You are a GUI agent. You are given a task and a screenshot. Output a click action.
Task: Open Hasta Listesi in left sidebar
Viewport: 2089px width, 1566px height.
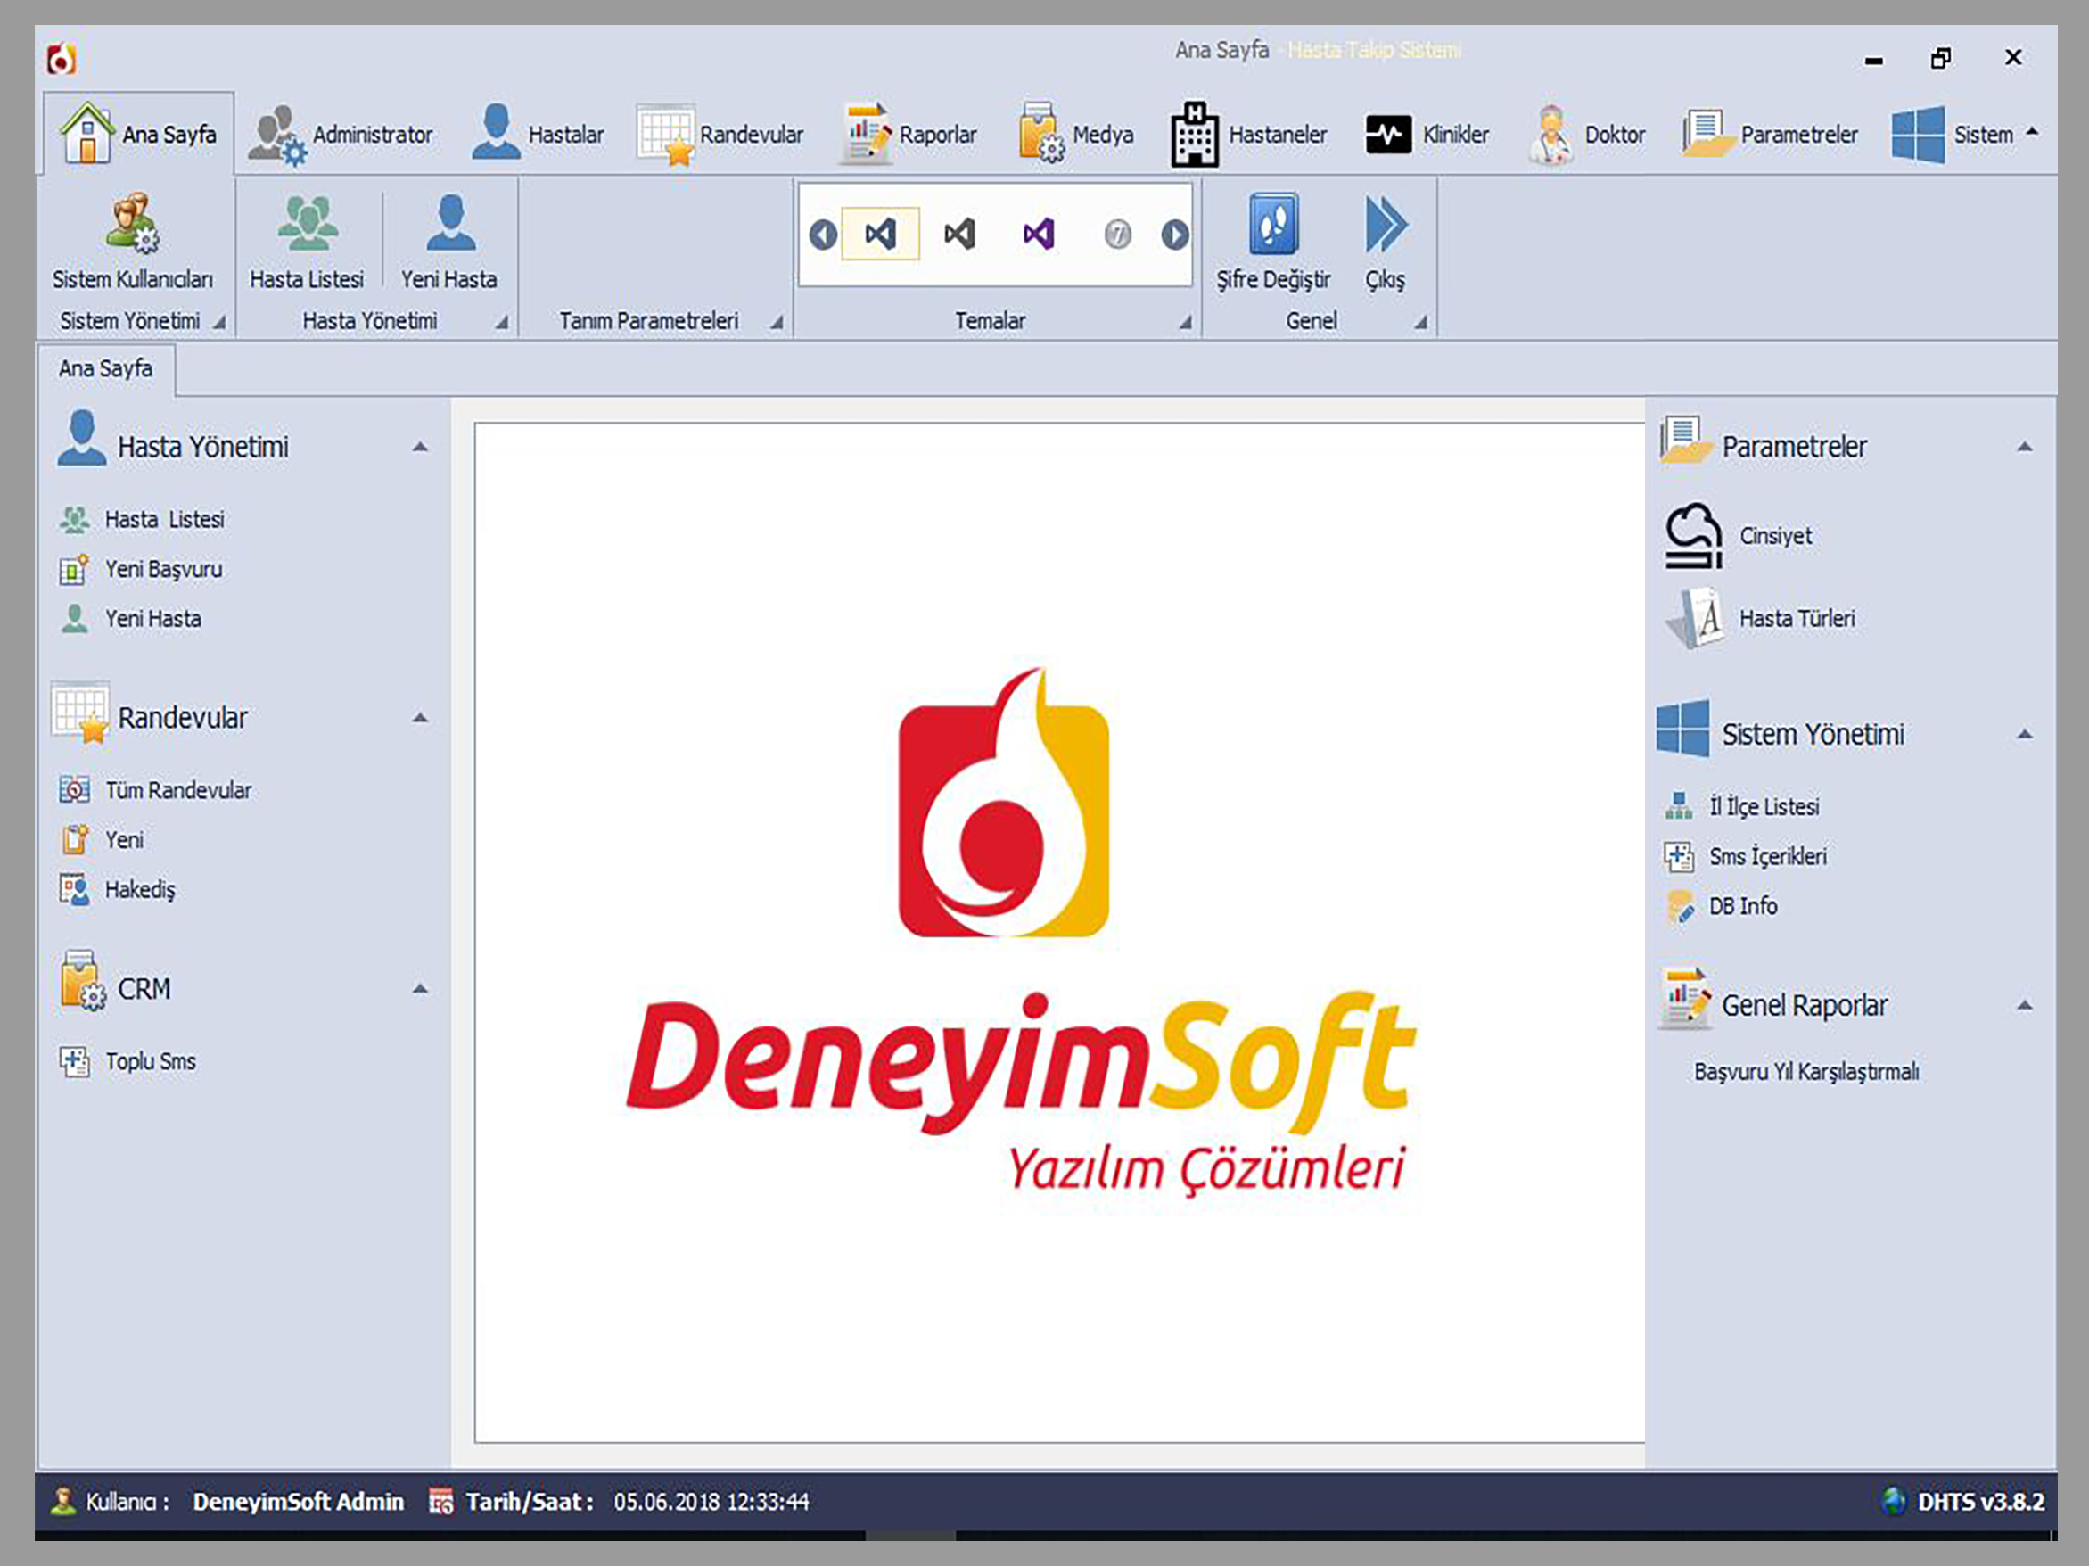pyautogui.click(x=143, y=520)
